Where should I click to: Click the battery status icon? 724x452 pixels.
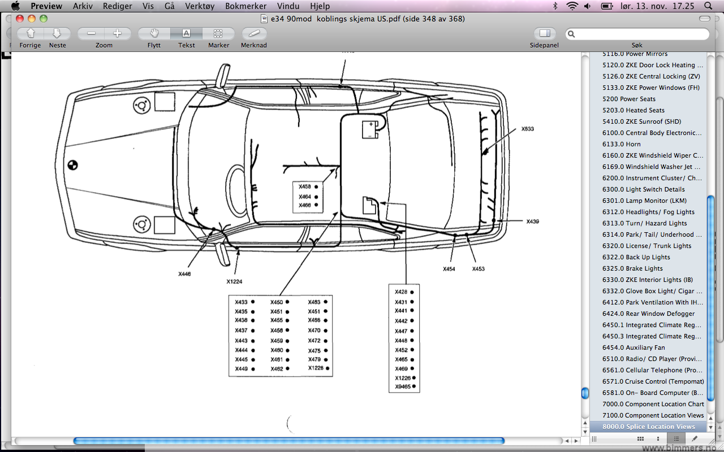(607, 6)
